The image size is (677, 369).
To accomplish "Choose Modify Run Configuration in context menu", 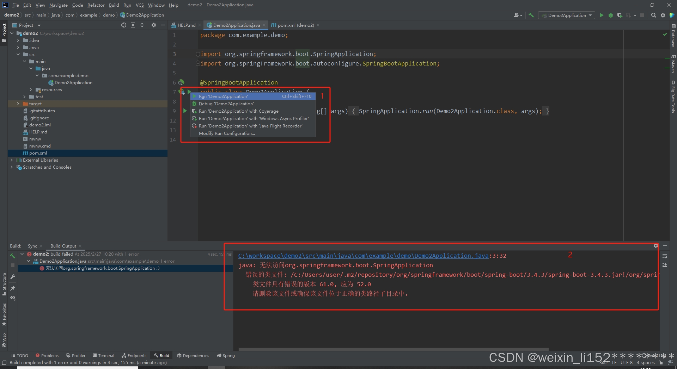I will point(227,133).
